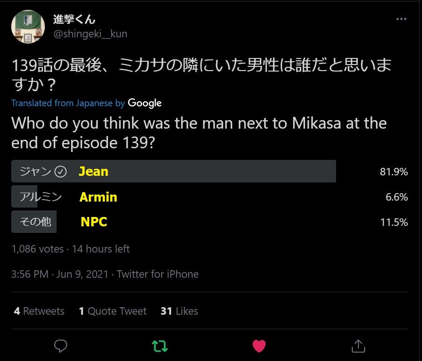422x361 pixels.
Task: Open the three-dot more options menu
Action: [401, 19]
